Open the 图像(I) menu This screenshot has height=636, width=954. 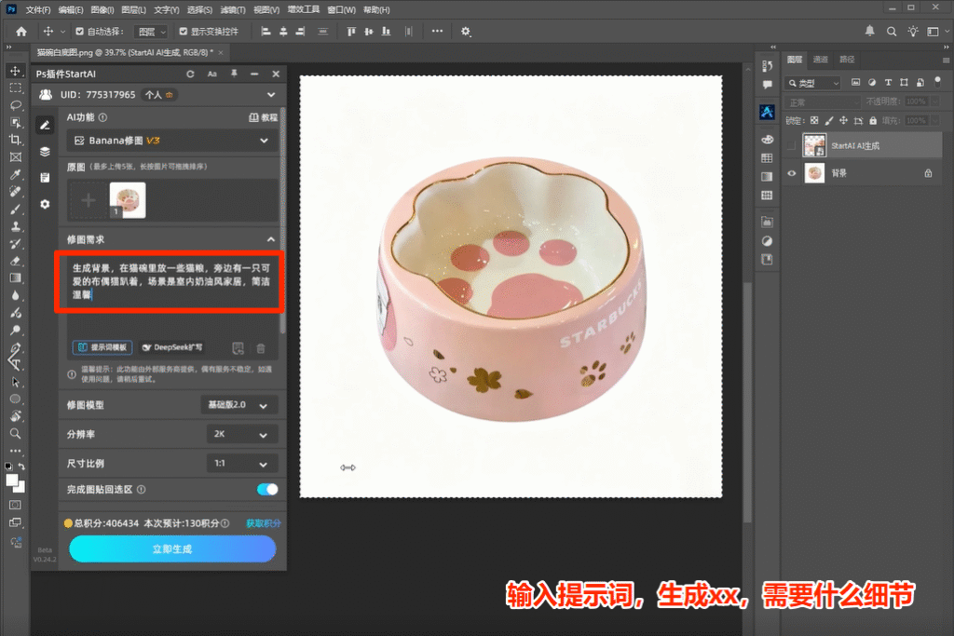point(102,9)
